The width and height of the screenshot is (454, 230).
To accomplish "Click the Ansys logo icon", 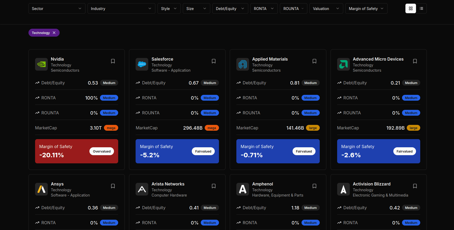I will click(41, 189).
